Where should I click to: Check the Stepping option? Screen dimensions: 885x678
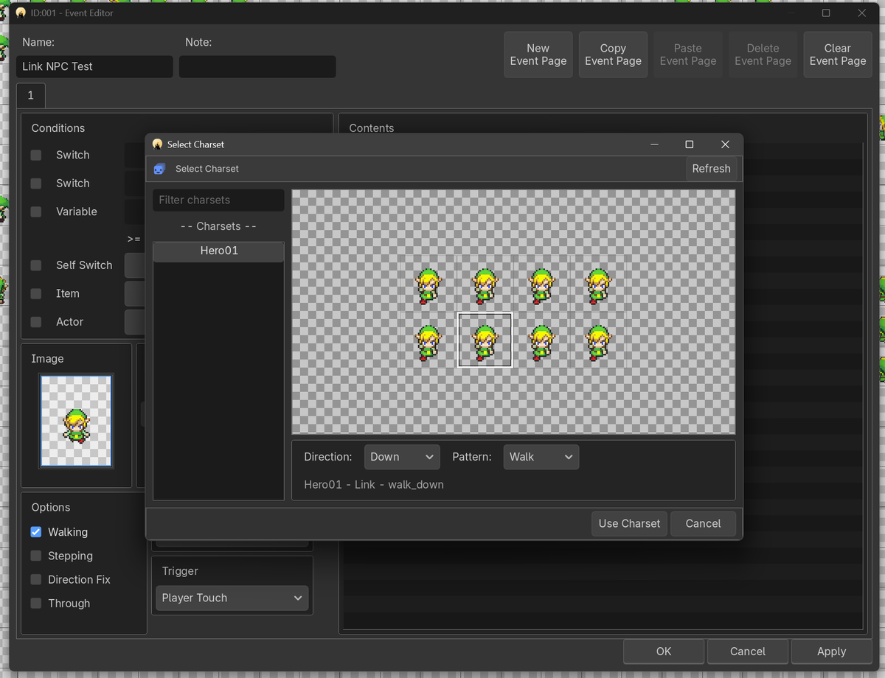tap(36, 556)
